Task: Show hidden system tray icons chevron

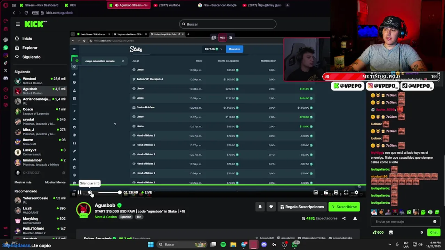Action: 389,244
